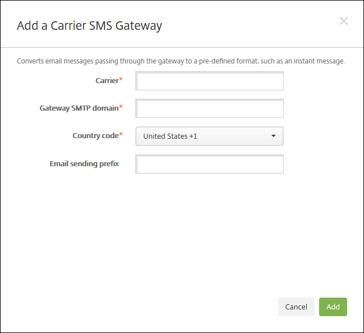Click the Email sending prefix label
The image size is (364, 333).
pyautogui.click(x=84, y=163)
